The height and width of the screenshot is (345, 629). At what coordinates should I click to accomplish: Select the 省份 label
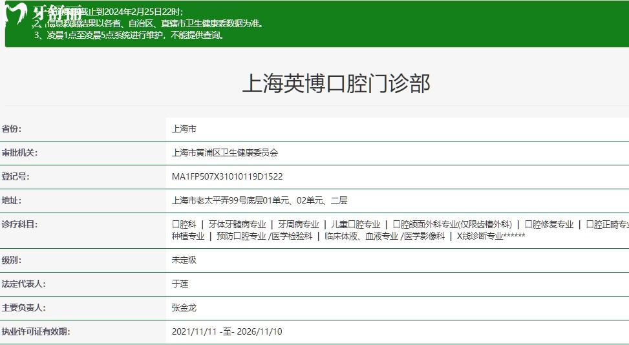pyautogui.click(x=12, y=129)
